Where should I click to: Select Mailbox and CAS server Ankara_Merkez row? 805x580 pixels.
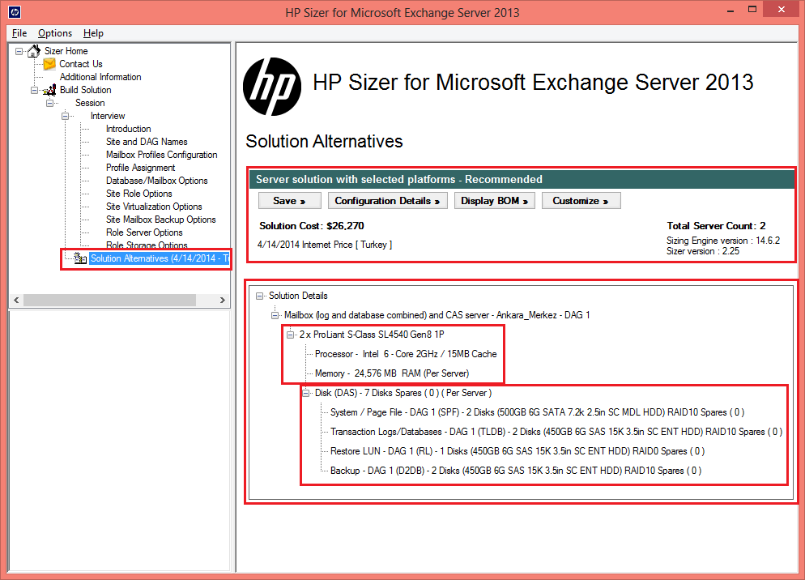437,315
